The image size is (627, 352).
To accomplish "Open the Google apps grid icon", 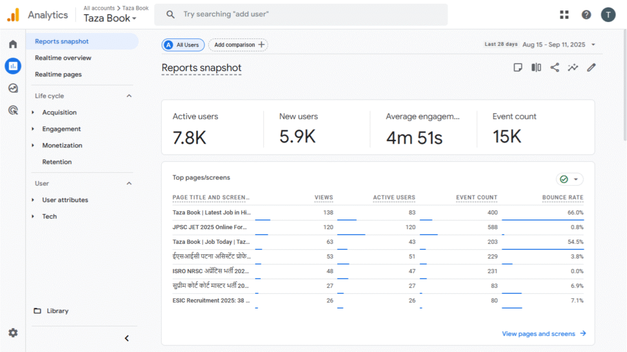I will [x=564, y=15].
